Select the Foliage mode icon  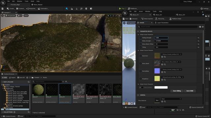pos(77,9)
